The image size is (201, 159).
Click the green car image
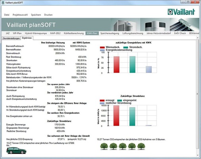pyautogui.click(x=16, y=150)
